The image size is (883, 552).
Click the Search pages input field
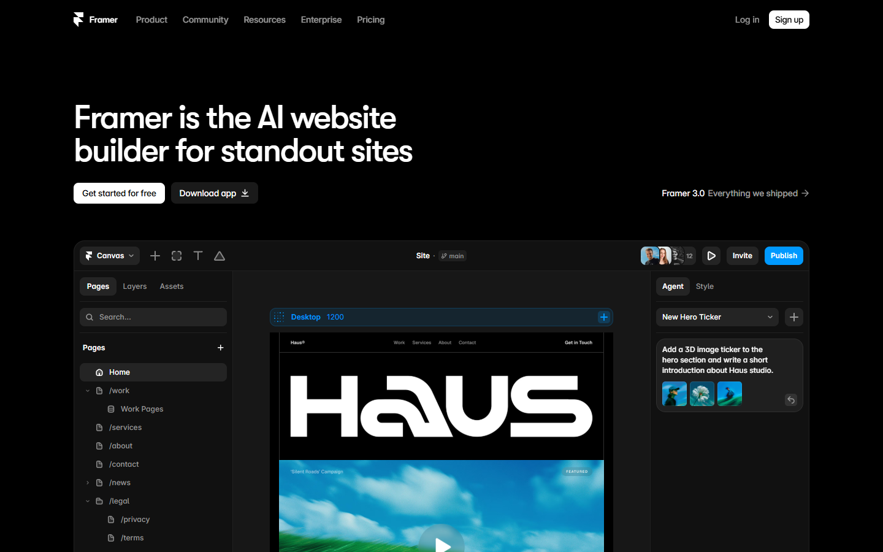tap(153, 317)
